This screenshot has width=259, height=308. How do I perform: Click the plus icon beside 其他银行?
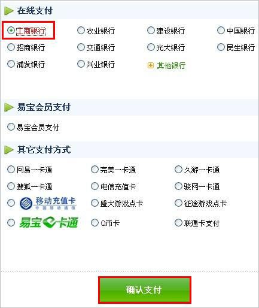151,65
